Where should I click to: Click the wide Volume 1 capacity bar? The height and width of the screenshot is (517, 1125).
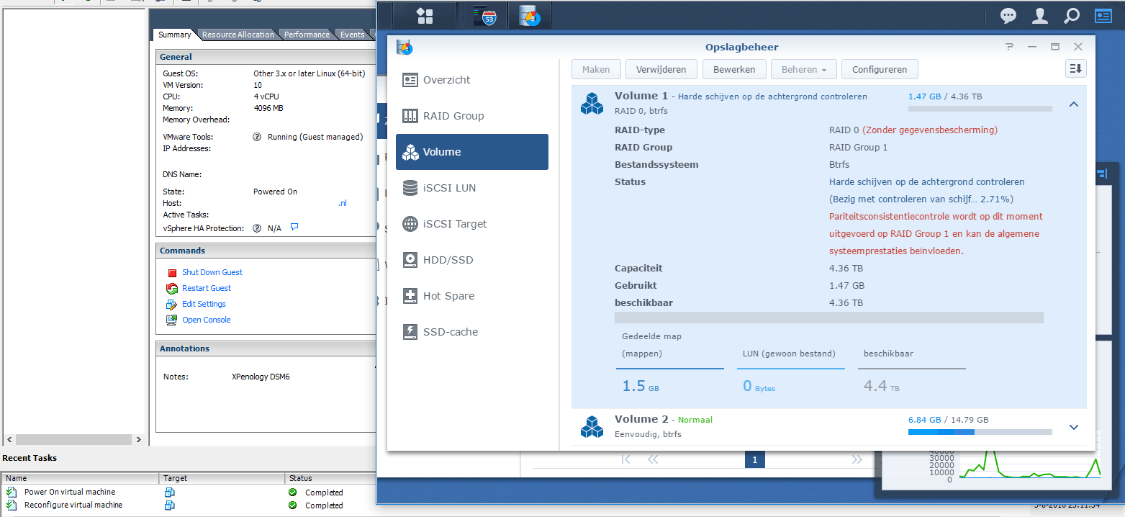829,318
